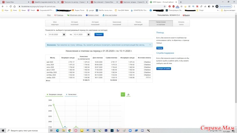Open Task View on taskbar
The width and height of the screenshot is (237, 133).
pyautogui.click(x=51, y=130)
